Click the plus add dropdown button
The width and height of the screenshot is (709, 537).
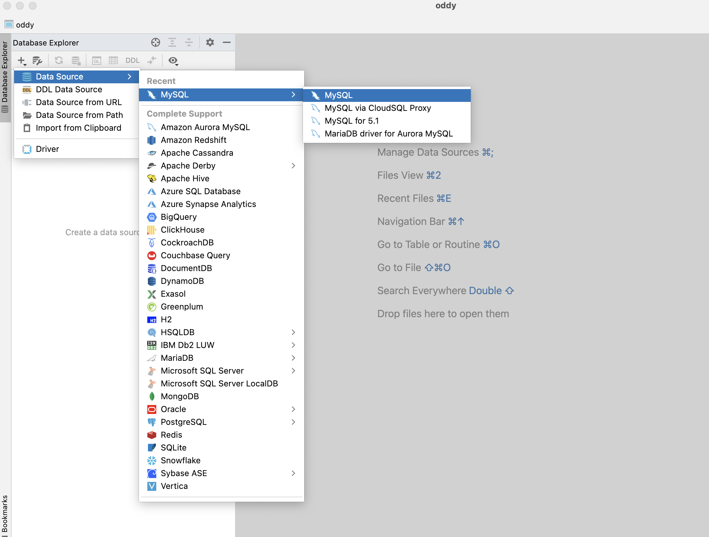22,60
